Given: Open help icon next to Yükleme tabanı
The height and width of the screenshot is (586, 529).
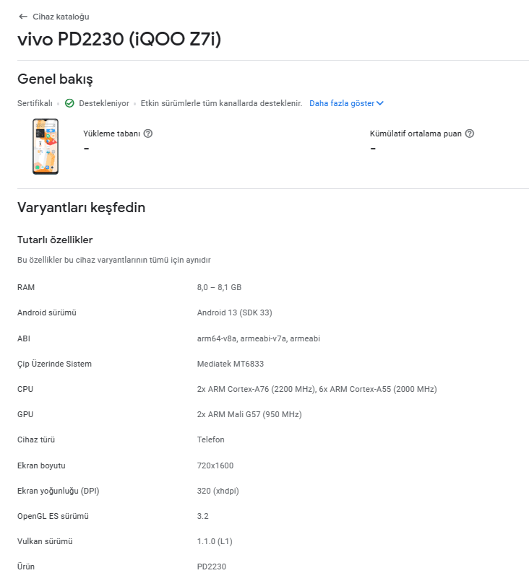Looking at the screenshot, I should (148, 134).
